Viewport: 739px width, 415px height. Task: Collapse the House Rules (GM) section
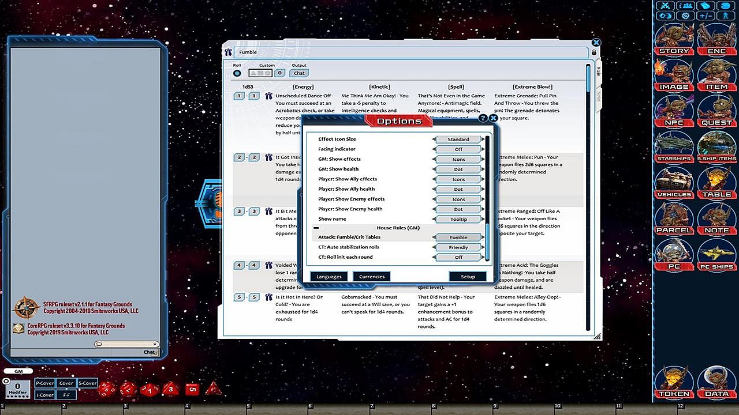click(x=316, y=228)
